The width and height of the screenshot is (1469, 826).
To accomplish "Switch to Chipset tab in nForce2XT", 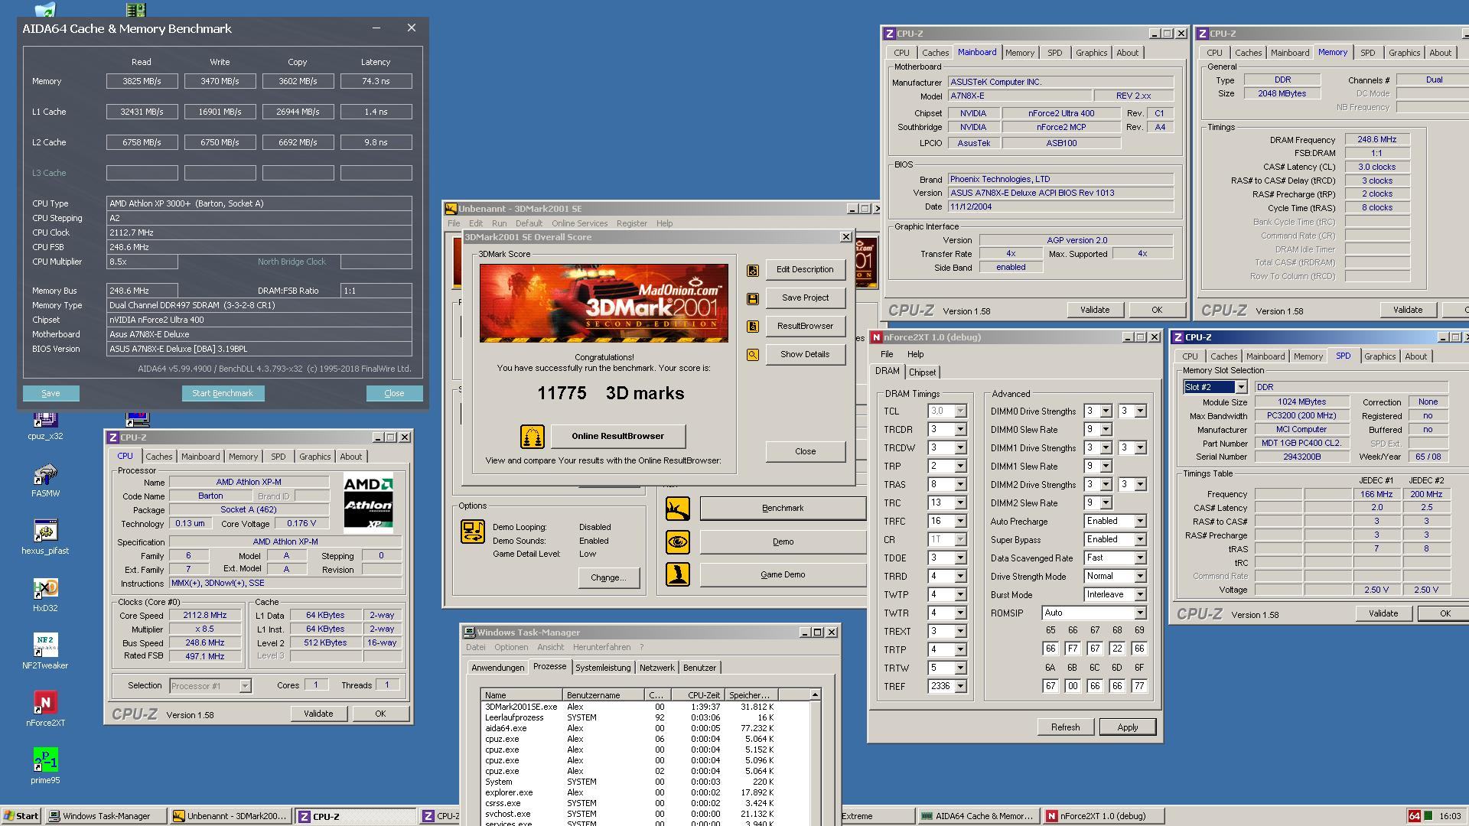I will click(921, 372).
